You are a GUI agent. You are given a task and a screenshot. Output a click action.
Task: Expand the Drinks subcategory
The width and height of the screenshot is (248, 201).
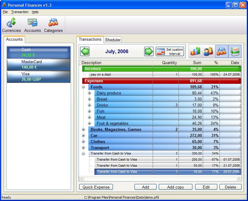[89, 105]
